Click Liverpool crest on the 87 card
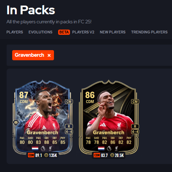Screen dimensions: 172x172 click(50, 149)
